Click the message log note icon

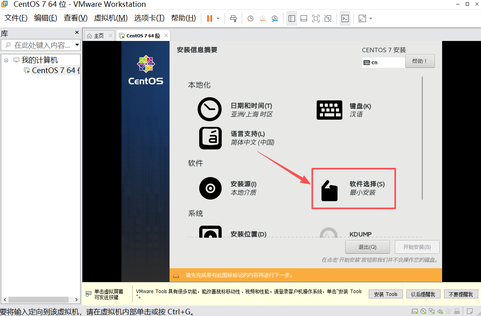469,311
